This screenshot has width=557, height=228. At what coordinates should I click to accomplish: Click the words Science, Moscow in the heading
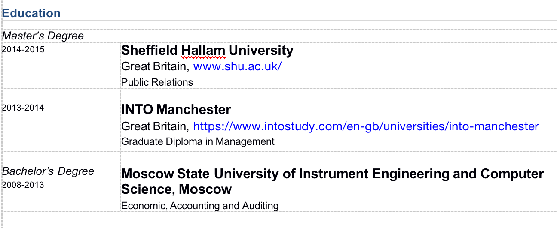[x=176, y=189]
